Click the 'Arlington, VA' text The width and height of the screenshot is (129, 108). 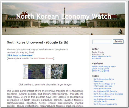click(x=98, y=54)
